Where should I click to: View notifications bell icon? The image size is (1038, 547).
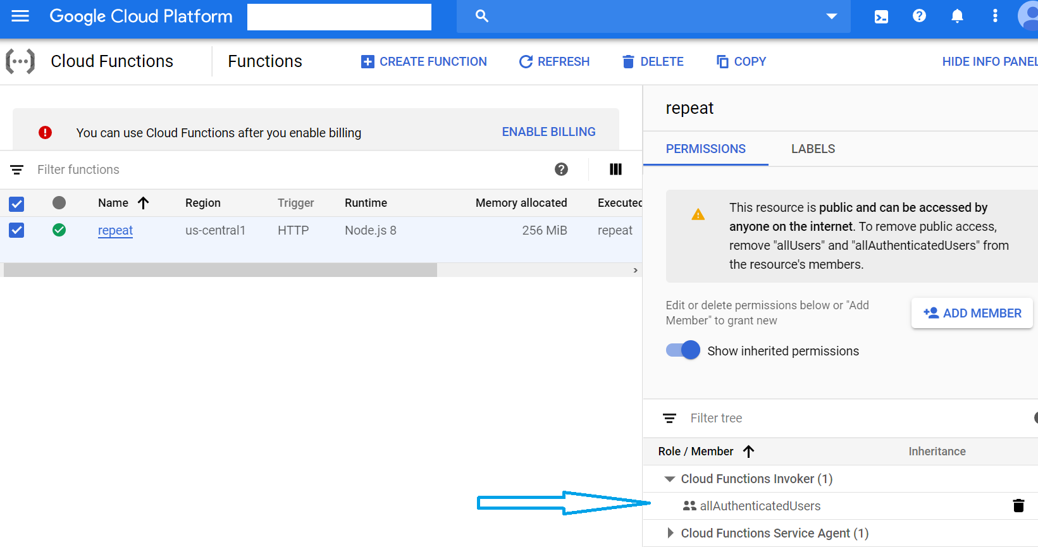(x=957, y=16)
